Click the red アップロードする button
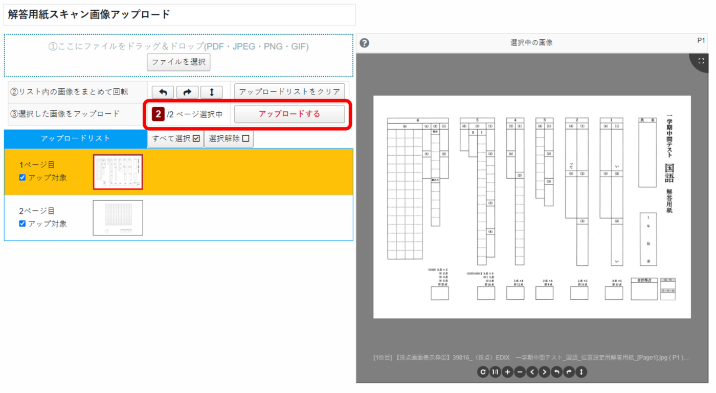716x393 pixels. click(x=289, y=114)
